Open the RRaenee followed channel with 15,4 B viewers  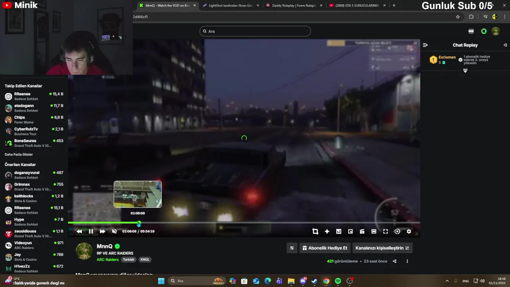pos(34,96)
